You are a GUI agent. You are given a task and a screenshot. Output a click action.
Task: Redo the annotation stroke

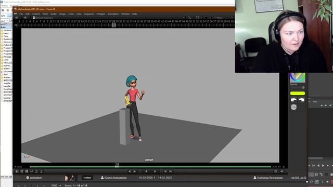(x=302, y=100)
